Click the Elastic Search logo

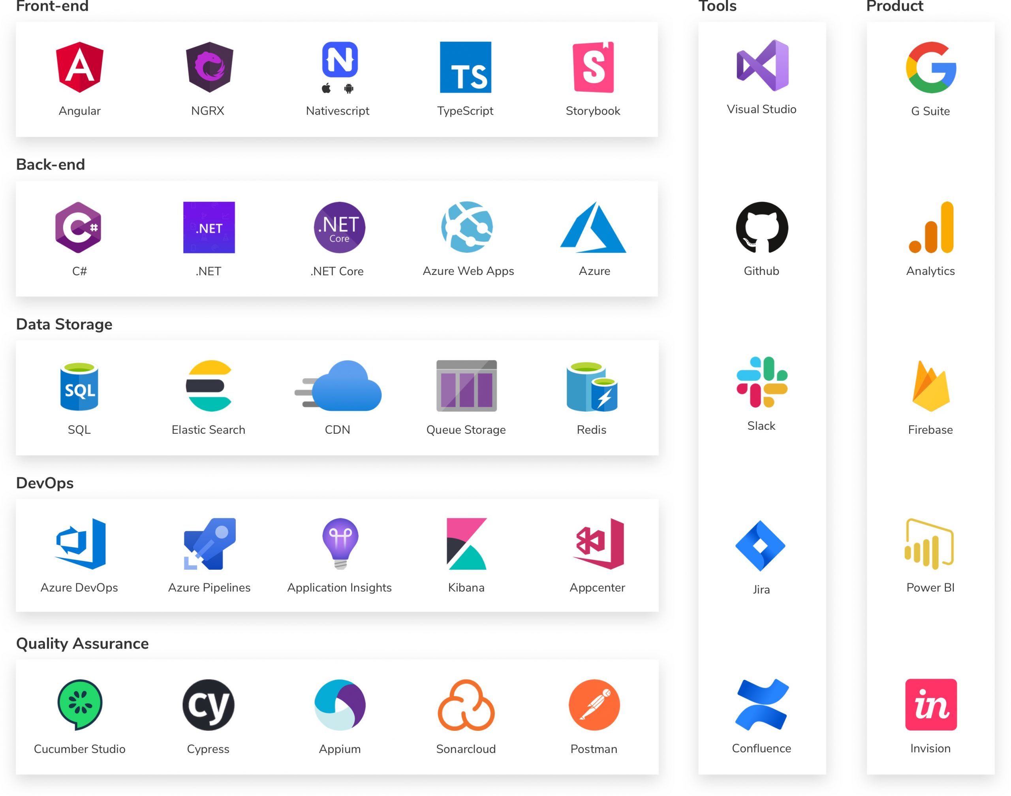coord(209,386)
